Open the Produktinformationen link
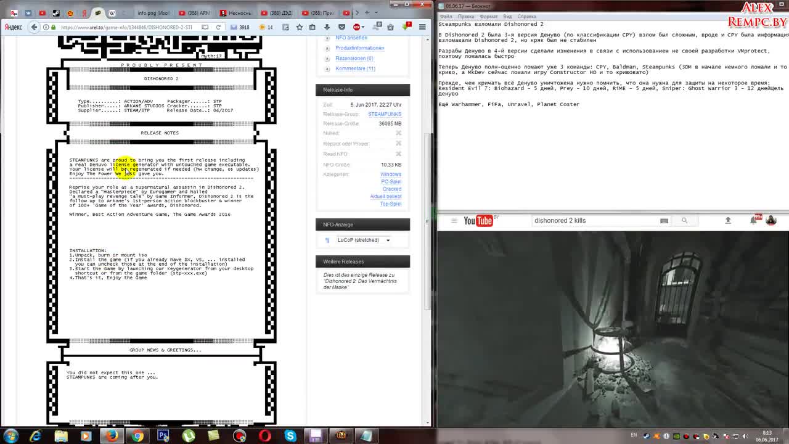The image size is (789, 444). tap(359, 48)
